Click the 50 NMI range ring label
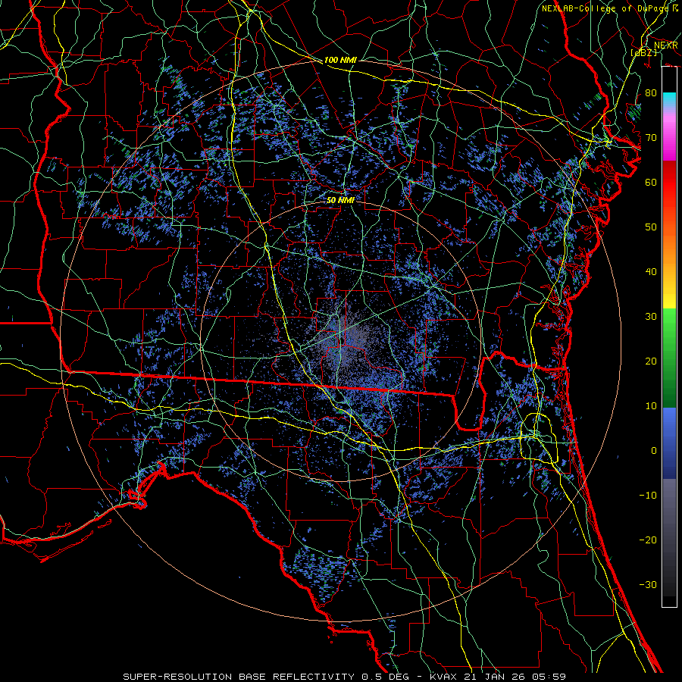This screenshot has height=682, width=682. (340, 200)
